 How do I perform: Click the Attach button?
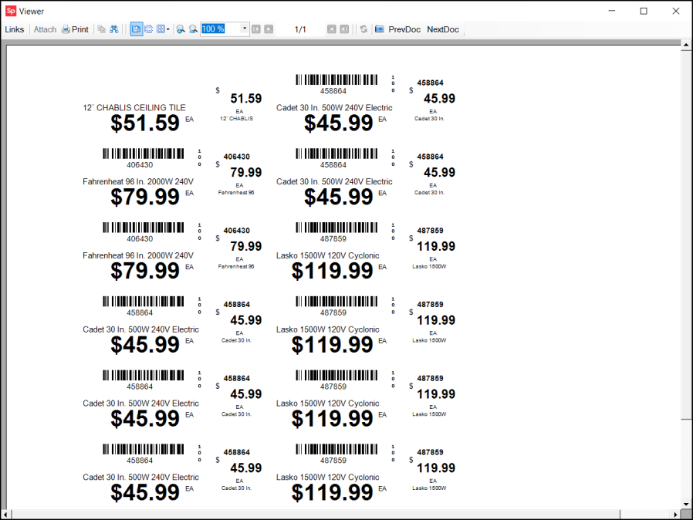(45, 29)
